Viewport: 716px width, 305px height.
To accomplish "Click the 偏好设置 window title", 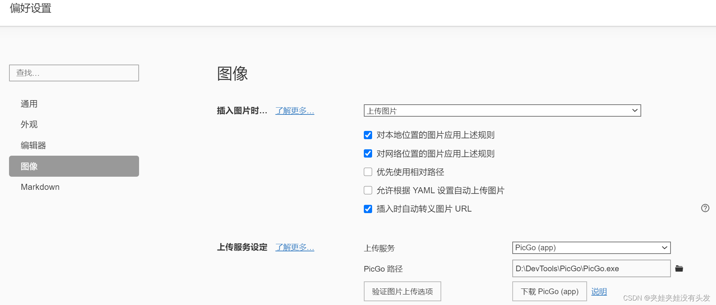I will [30, 8].
